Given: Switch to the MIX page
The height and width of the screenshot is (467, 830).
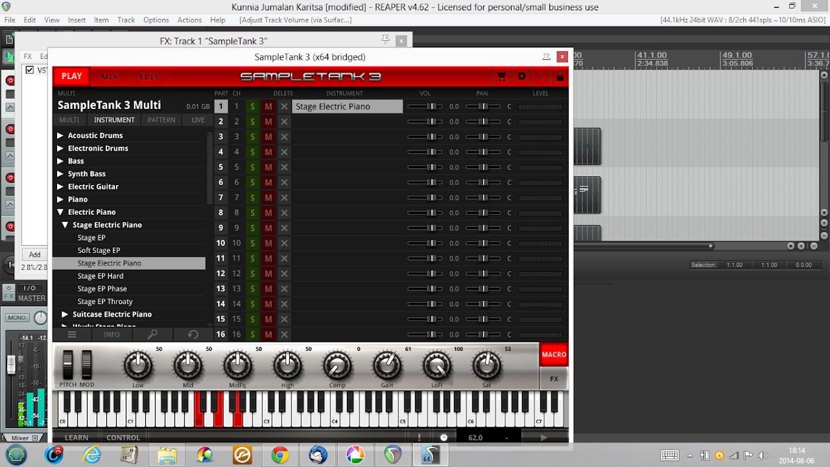Looking at the screenshot, I should click(x=110, y=77).
